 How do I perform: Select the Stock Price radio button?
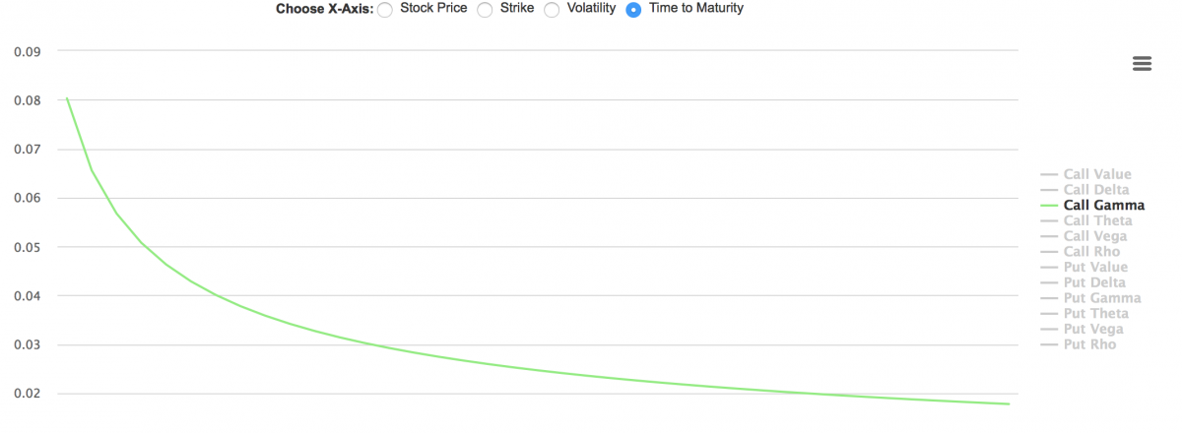(x=384, y=9)
